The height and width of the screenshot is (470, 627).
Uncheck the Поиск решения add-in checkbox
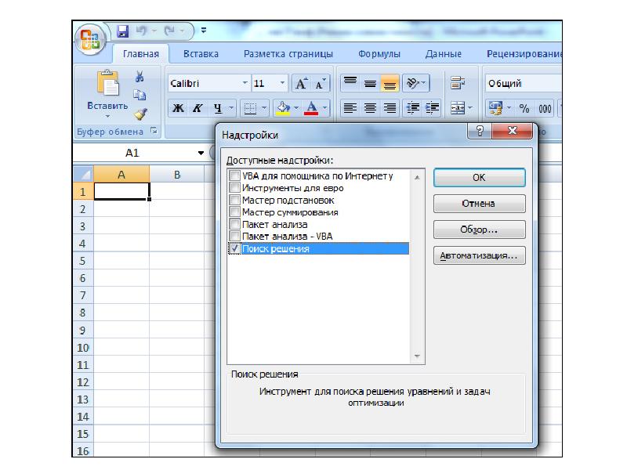click(234, 248)
